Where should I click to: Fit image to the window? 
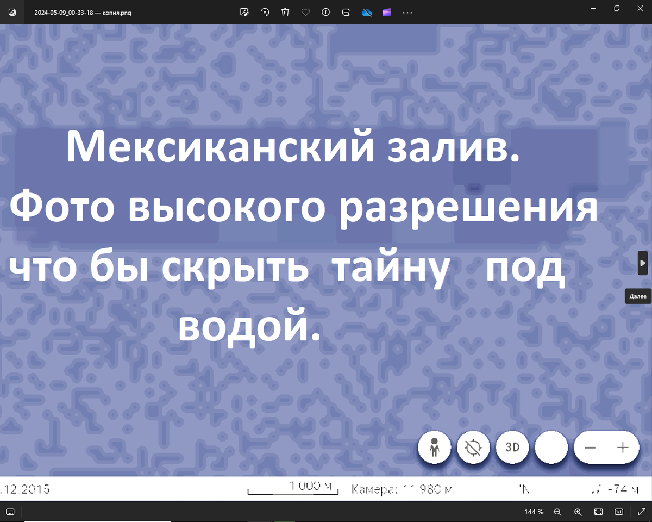(598, 512)
